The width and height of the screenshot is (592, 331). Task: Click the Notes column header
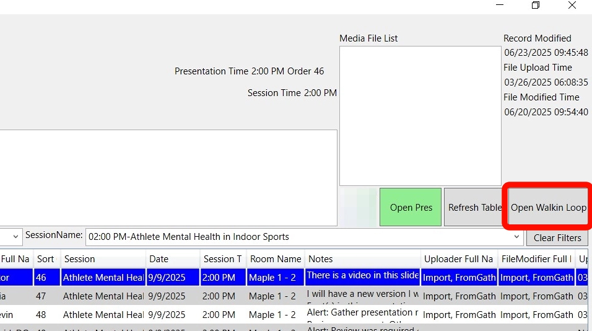pos(362,259)
